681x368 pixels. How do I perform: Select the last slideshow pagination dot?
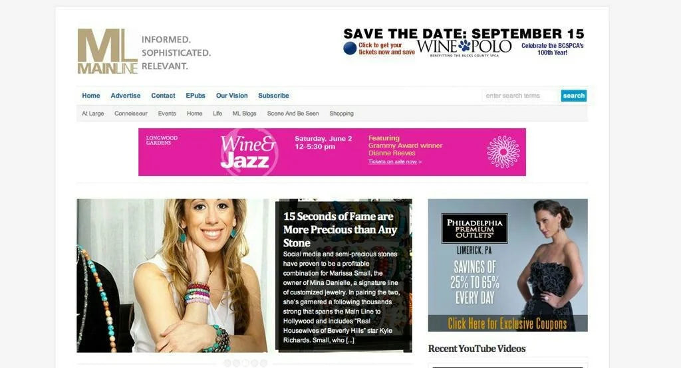click(x=263, y=363)
